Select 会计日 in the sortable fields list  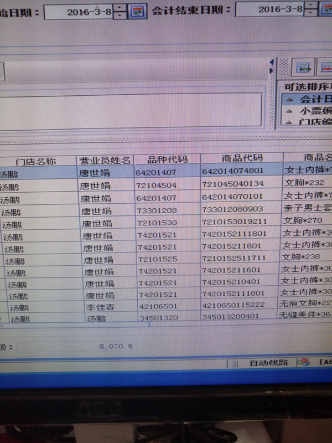point(313,100)
